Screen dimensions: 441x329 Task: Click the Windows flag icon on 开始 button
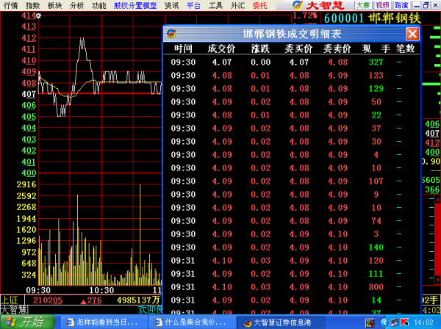pos(10,322)
